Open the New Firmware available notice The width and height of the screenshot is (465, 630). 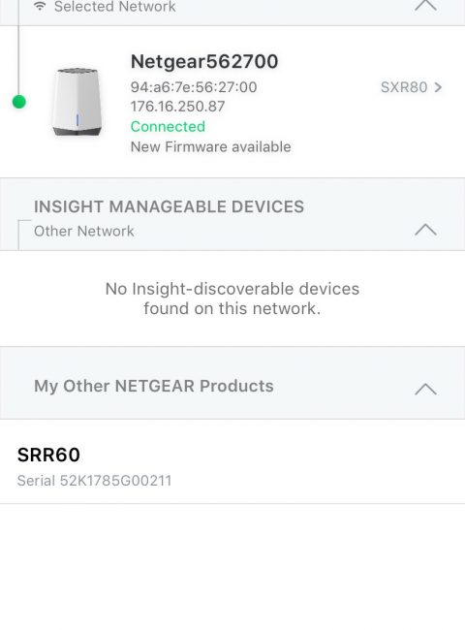pos(210,146)
